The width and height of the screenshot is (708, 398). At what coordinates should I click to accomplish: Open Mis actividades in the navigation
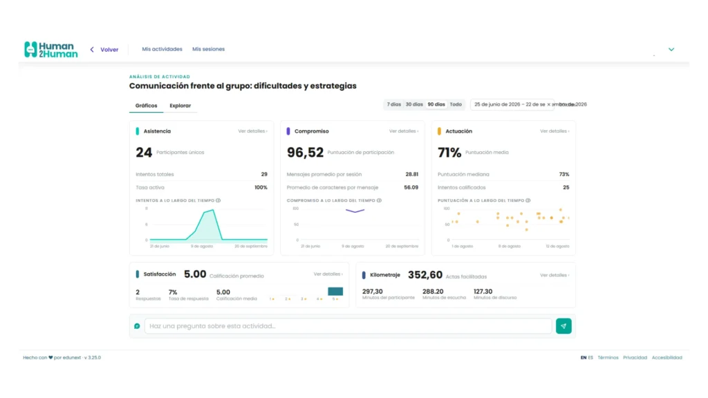[162, 49]
